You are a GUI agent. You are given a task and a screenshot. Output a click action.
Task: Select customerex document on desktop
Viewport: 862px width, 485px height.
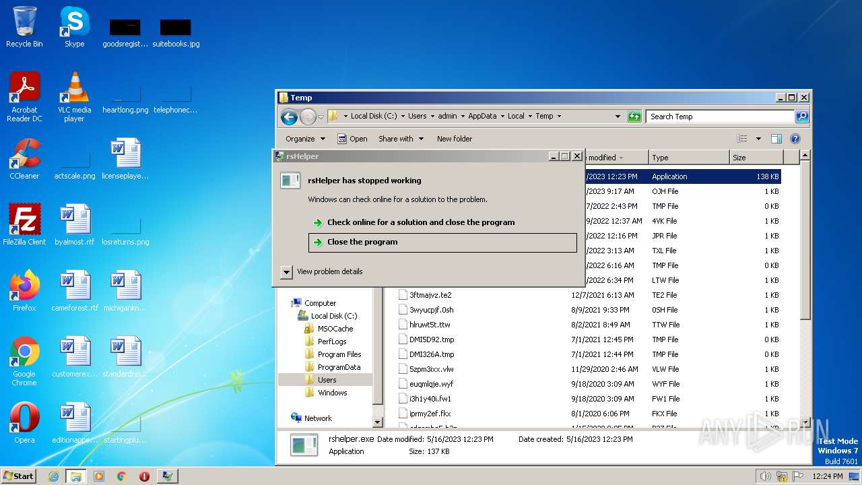click(x=74, y=357)
